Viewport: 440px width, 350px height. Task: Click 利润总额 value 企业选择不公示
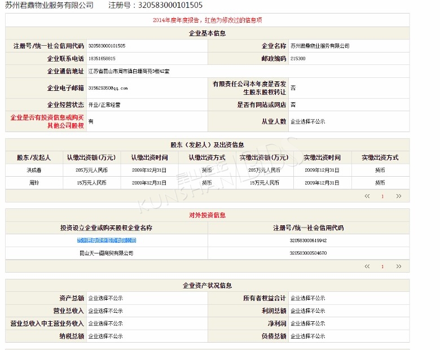tap(308, 311)
